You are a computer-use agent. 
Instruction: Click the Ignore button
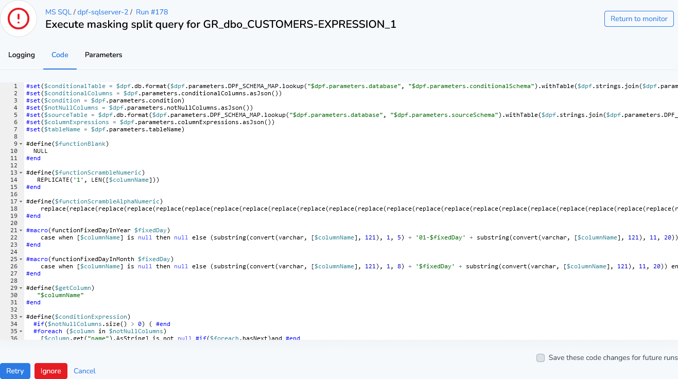tap(50, 371)
